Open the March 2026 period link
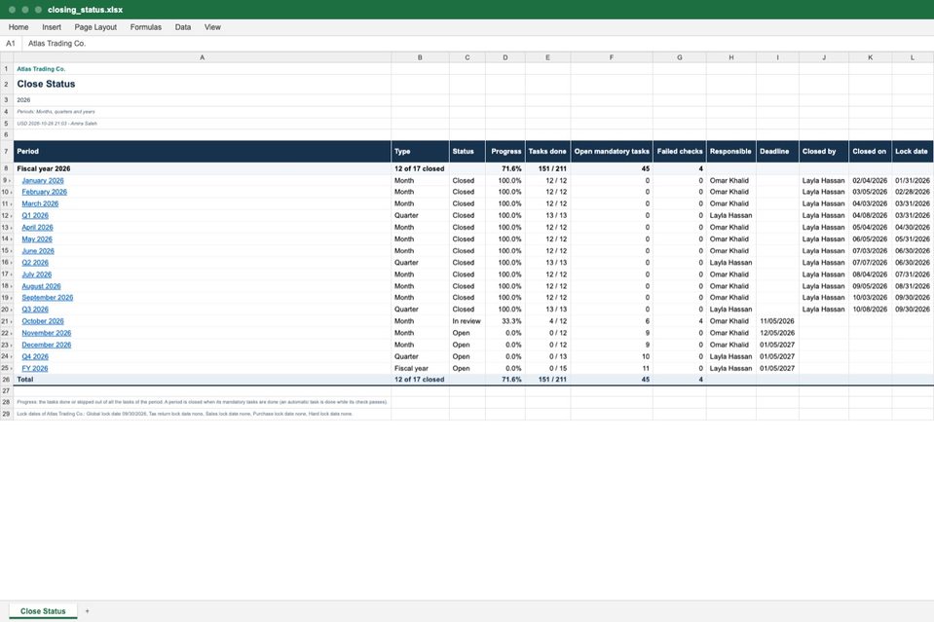 pos(40,203)
